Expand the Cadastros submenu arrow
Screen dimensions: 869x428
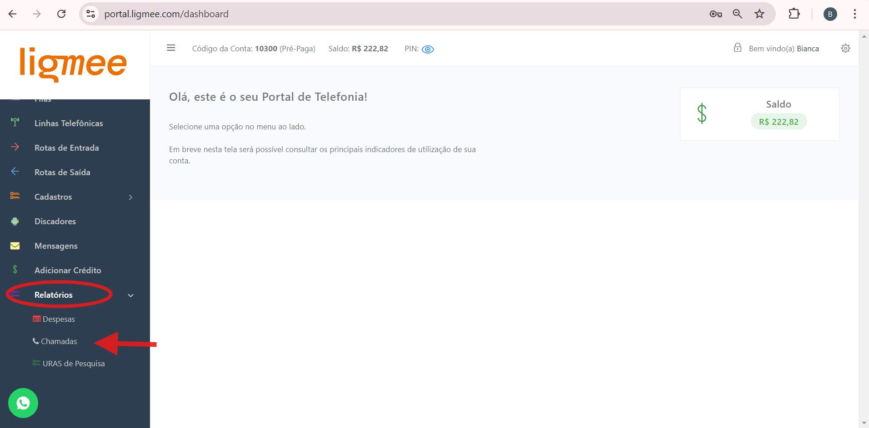131,197
